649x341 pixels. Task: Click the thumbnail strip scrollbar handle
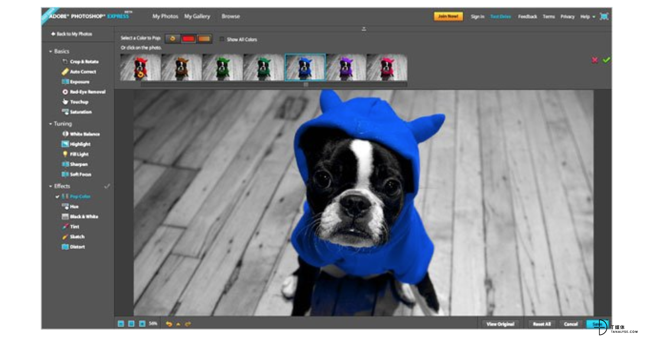(306, 85)
